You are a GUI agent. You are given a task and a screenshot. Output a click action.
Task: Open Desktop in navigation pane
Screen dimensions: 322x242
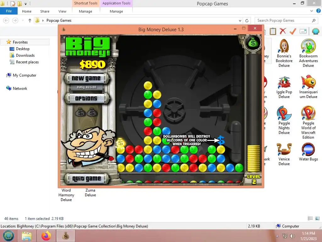(23, 49)
